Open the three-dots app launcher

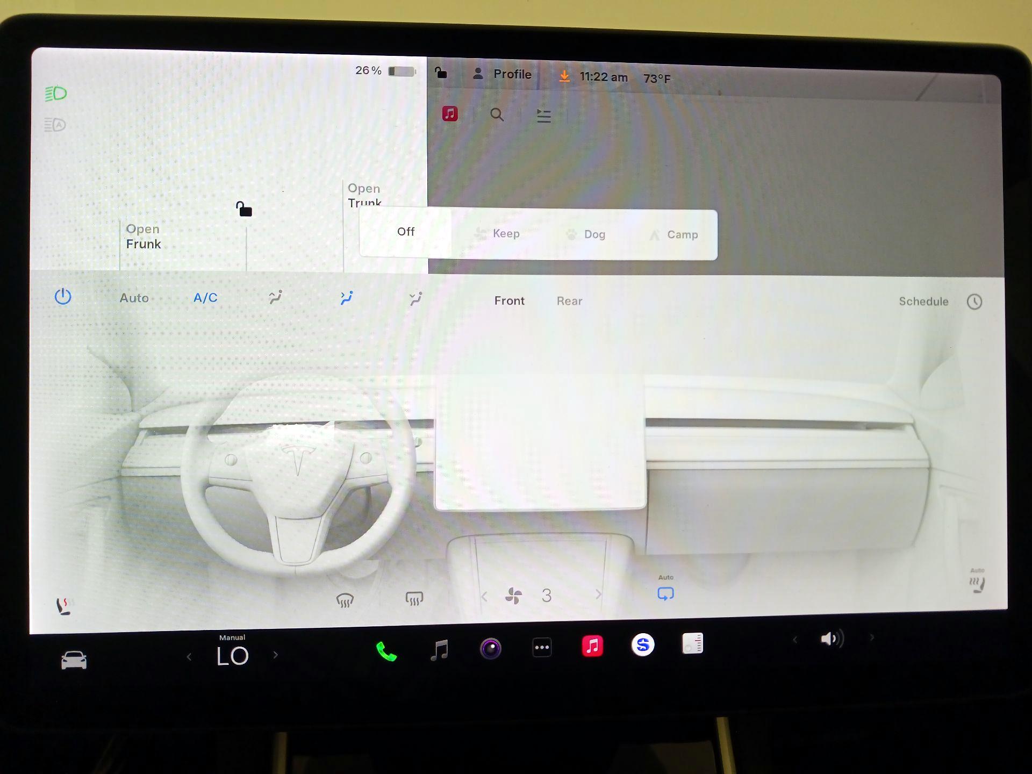pyautogui.click(x=542, y=647)
